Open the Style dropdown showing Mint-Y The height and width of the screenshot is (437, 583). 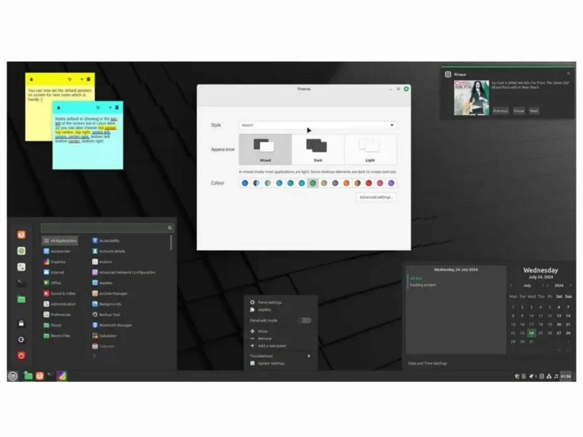click(317, 125)
